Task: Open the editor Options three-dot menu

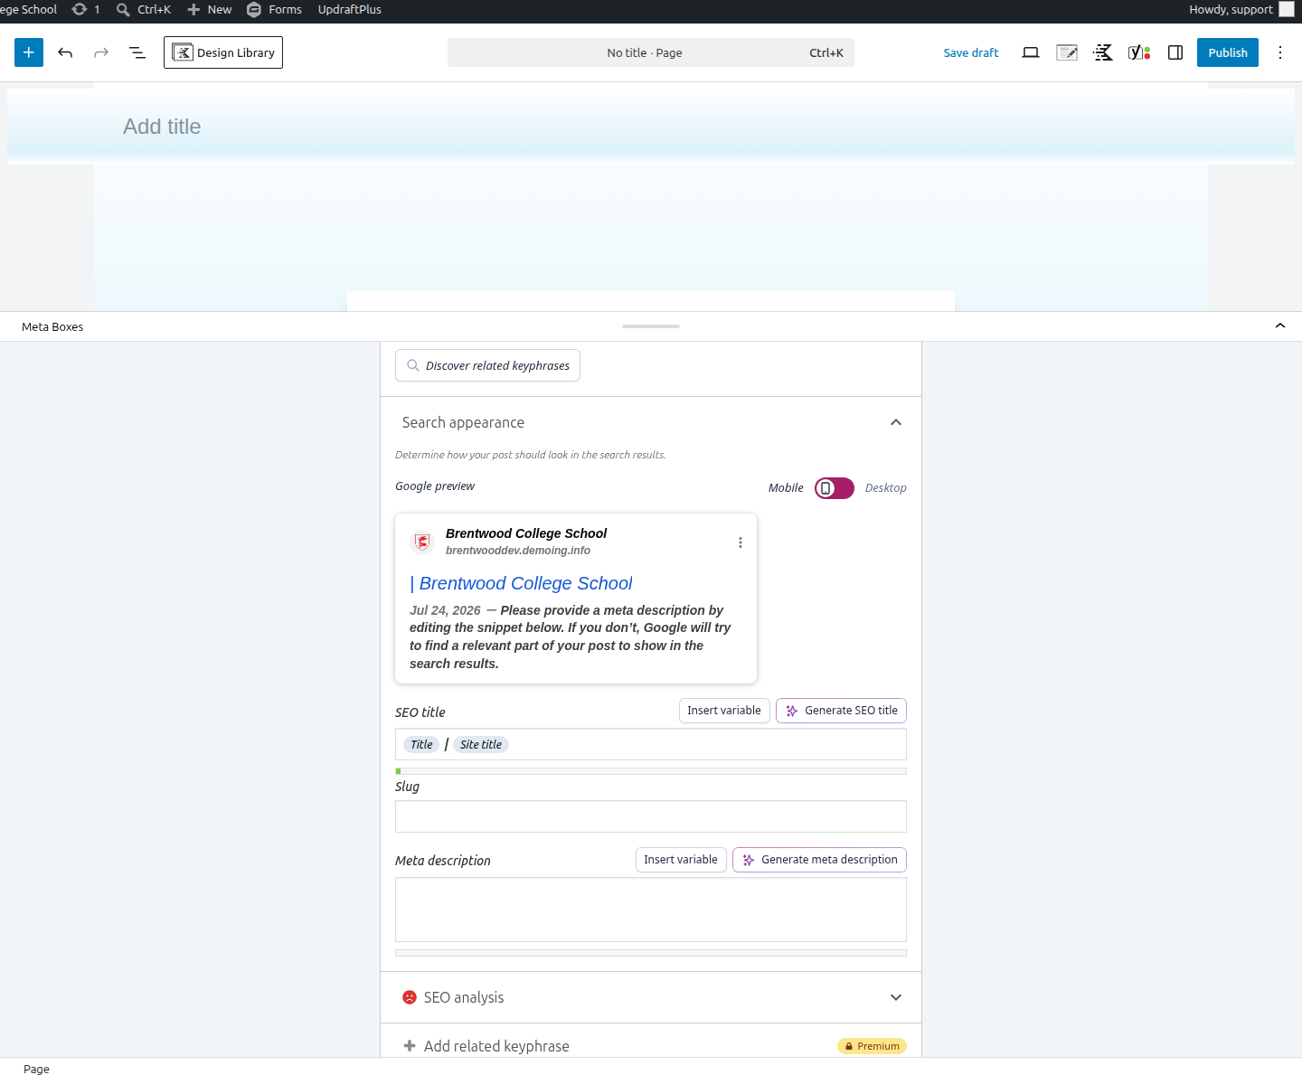Action: pos(1280,52)
